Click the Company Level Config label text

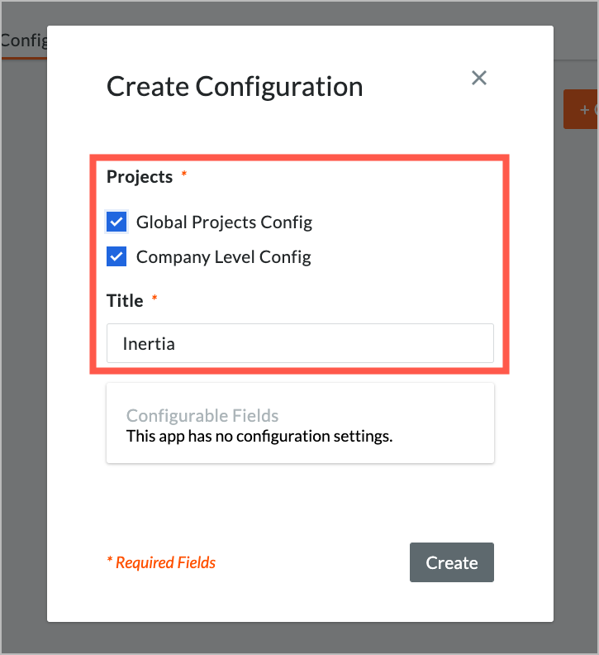224,257
